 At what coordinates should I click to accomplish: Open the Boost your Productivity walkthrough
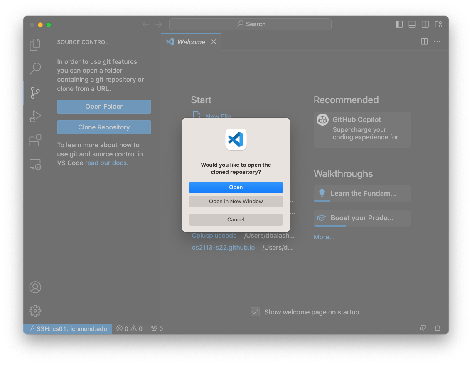click(x=362, y=218)
